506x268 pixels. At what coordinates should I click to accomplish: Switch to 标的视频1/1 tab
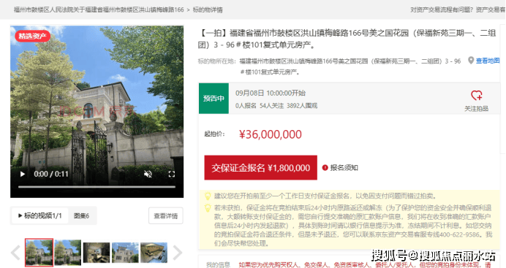[39, 216]
